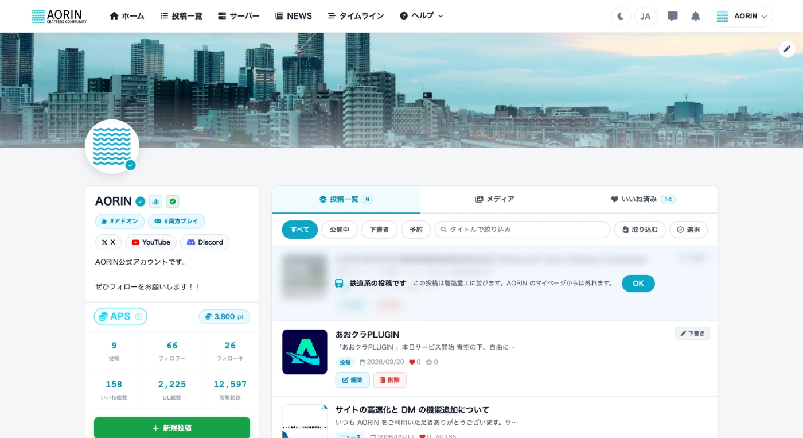The width and height of the screenshot is (803, 438).
Task: Open the stats bar chart icon beside AORIN
Action: point(155,201)
